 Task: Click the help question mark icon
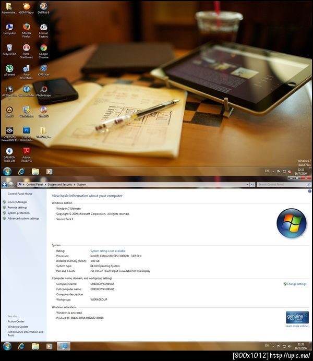tap(309, 191)
